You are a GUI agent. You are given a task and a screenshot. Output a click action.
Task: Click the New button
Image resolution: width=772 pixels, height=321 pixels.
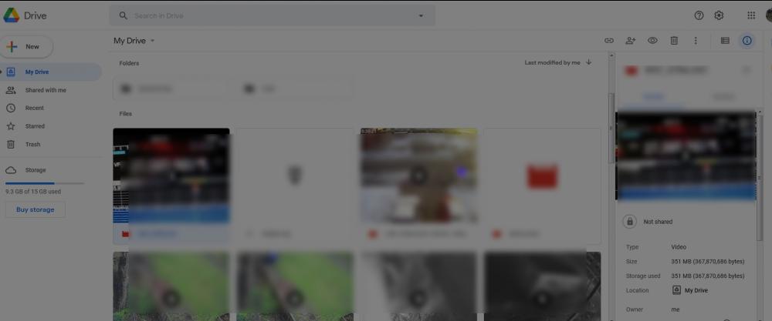(x=26, y=47)
